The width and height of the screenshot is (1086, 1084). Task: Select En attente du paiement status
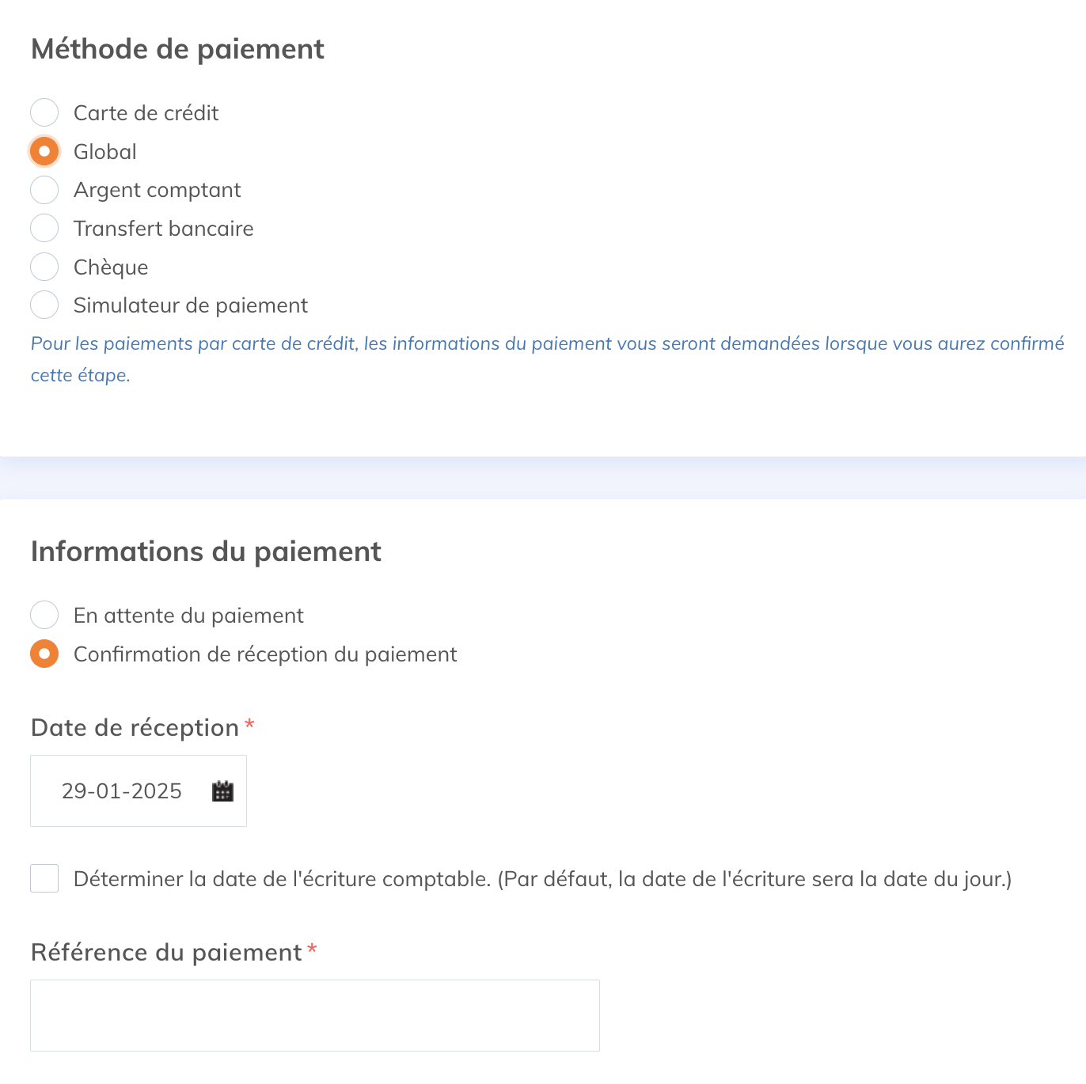(x=44, y=615)
